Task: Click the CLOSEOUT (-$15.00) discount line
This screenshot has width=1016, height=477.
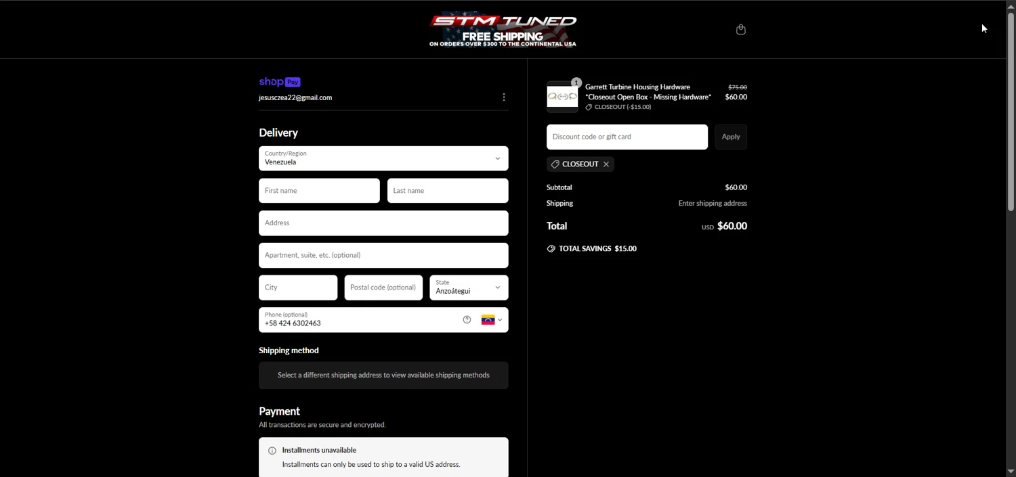Action: point(618,107)
